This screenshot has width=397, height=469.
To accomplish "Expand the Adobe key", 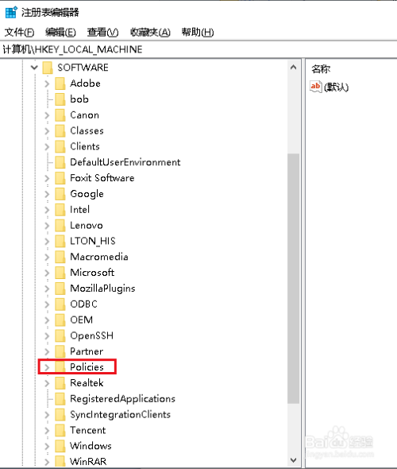I will coord(47,83).
